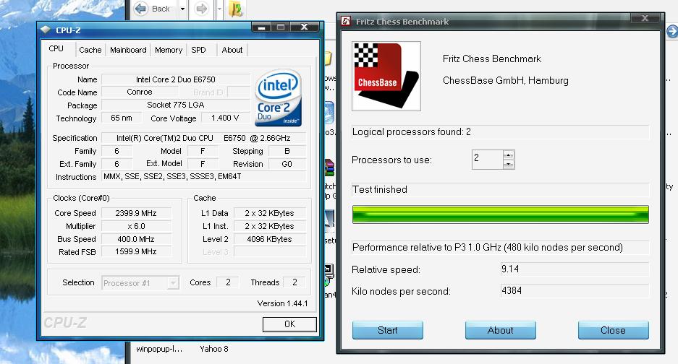Click the L1 Inst. value 2 x 32 KBytes

point(269,226)
